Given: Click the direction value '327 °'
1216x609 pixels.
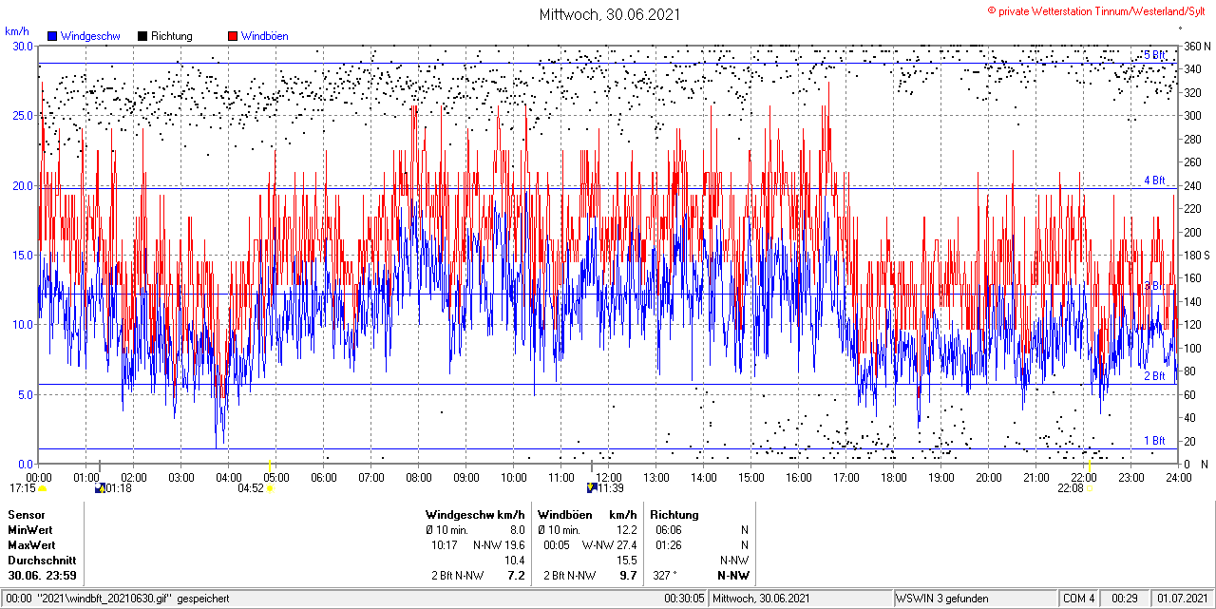Looking at the screenshot, I should tap(665, 576).
